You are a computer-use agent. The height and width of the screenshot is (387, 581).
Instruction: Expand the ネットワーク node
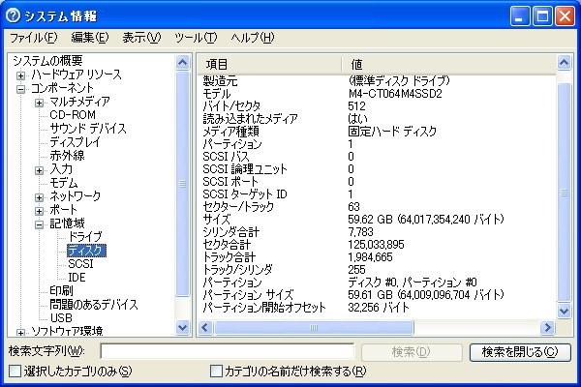40,197
